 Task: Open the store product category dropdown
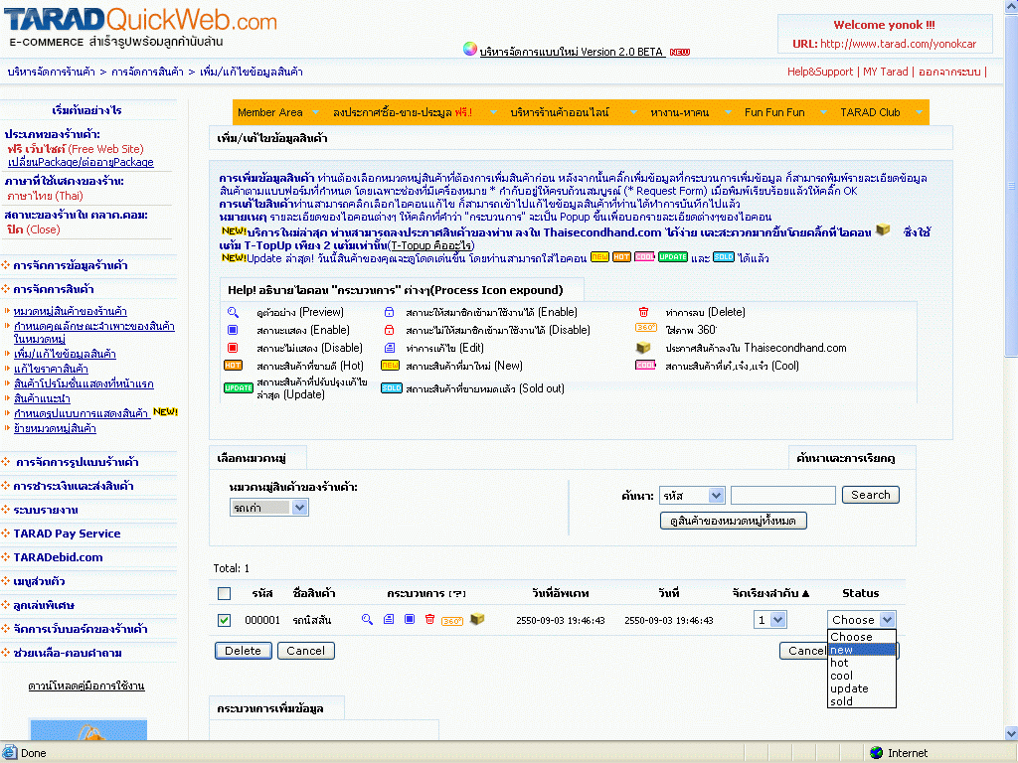tap(268, 507)
